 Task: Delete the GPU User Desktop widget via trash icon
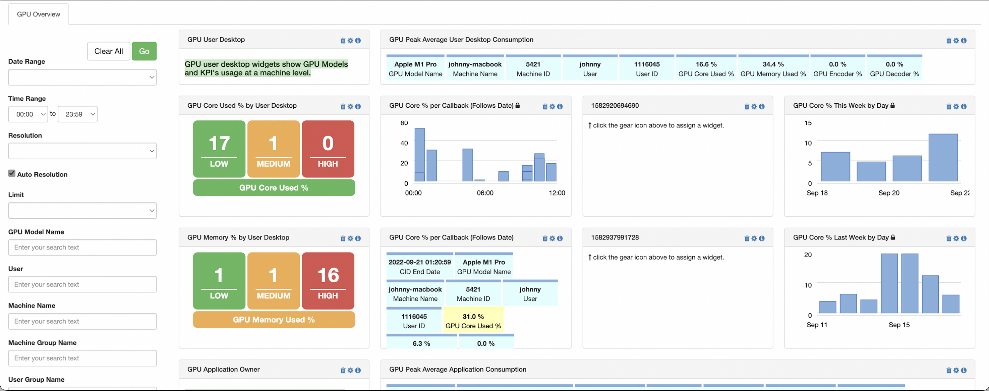[x=343, y=41]
